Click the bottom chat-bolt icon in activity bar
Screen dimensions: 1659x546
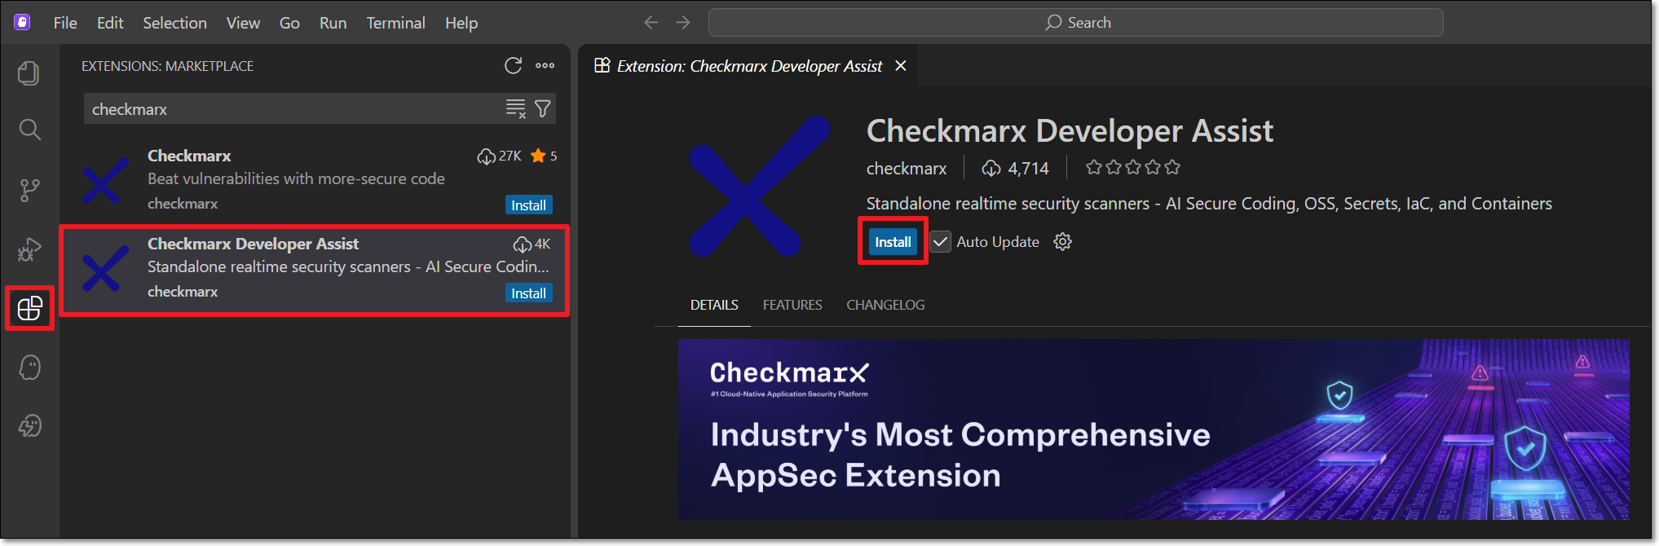[x=30, y=425]
